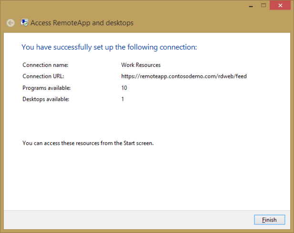The height and width of the screenshot is (233, 294).
Task: Click the back arrow button
Action: click(x=10, y=23)
